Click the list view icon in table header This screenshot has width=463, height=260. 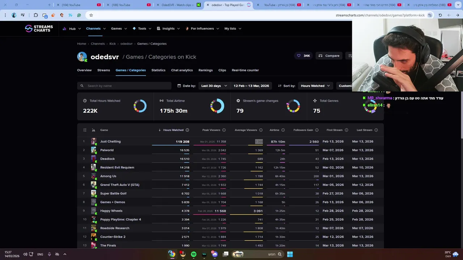(85, 130)
